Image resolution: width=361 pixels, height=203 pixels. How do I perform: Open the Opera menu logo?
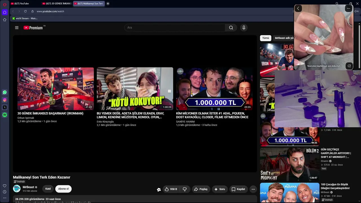point(5,5)
